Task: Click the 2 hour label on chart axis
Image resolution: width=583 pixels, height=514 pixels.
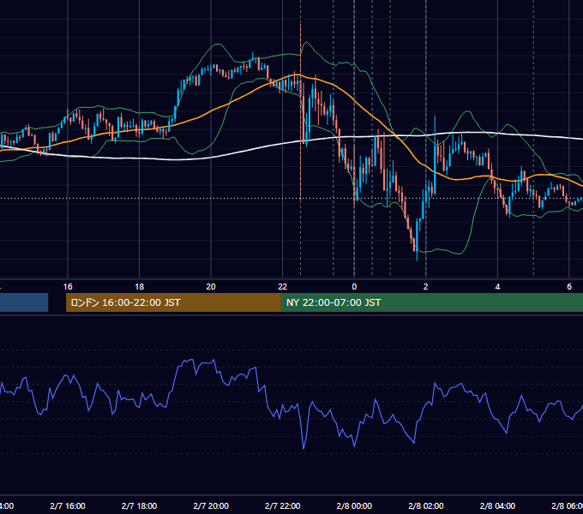Action: click(426, 286)
